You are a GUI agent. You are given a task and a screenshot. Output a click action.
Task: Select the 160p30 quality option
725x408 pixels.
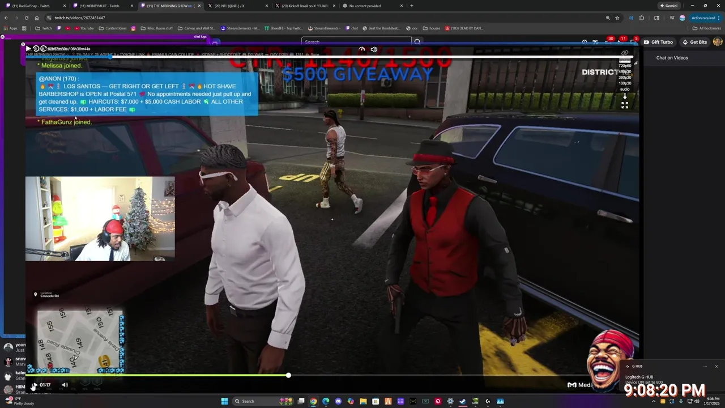[625, 83]
